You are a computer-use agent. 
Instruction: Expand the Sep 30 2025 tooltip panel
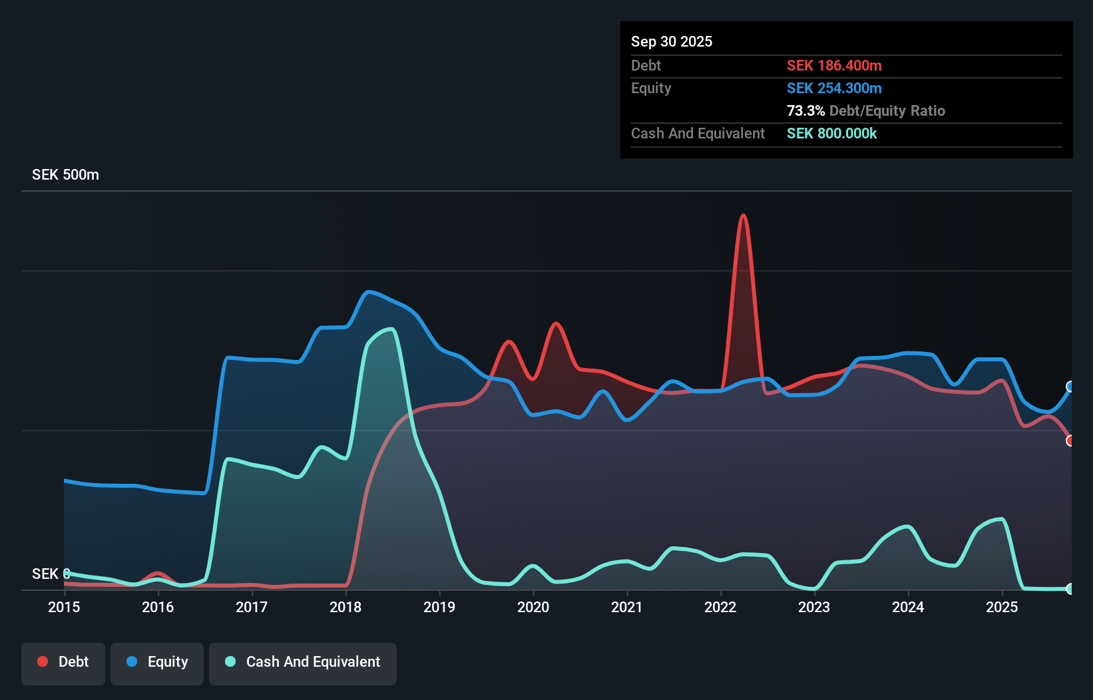(672, 41)
